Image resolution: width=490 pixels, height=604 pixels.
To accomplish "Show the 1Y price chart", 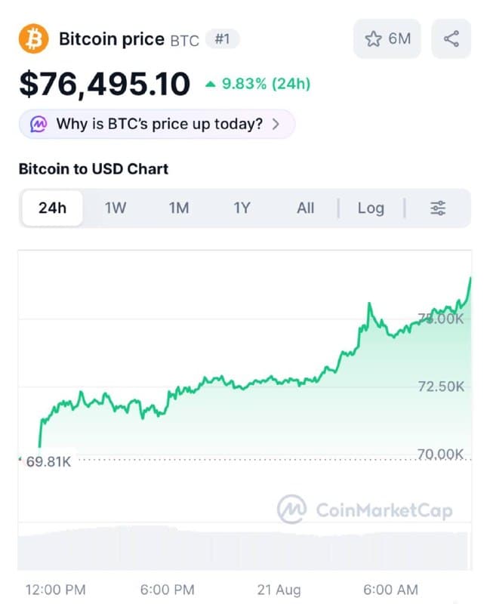I will click(242, 208).
